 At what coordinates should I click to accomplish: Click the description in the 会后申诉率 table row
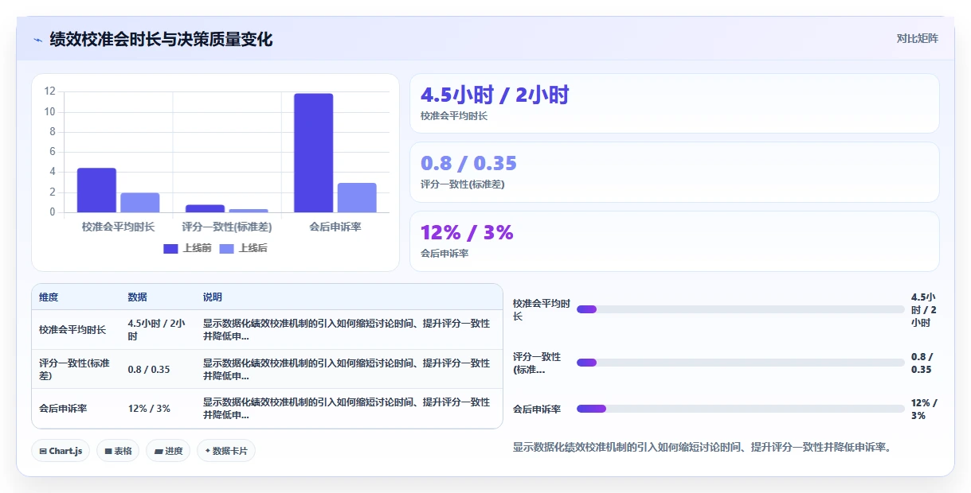(347, 409)
